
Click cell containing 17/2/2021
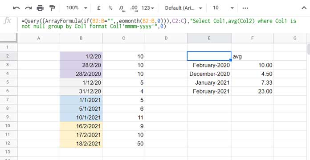click(81, 135)
